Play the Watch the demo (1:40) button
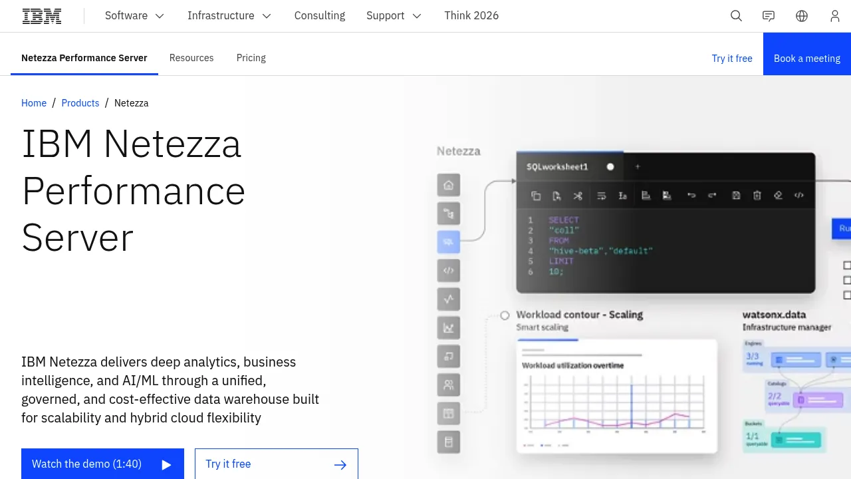 pyautogui.click(x=102, y=464)
